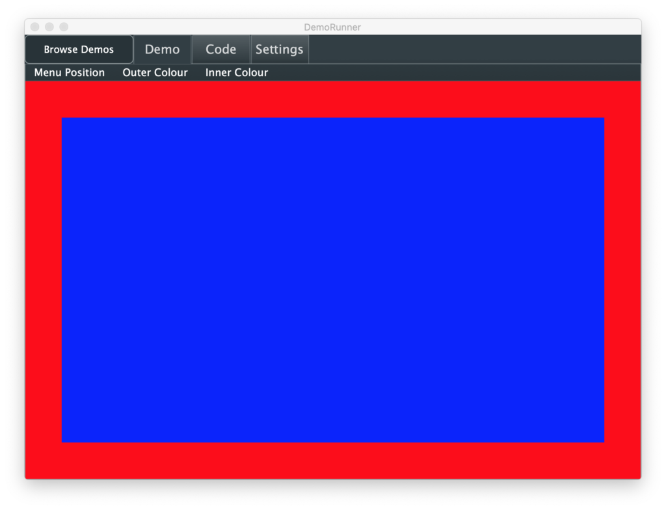Screen dimensions: 666x510
Task: Click the top-left corner of the blue rectangle
Action: pos(64,120)
